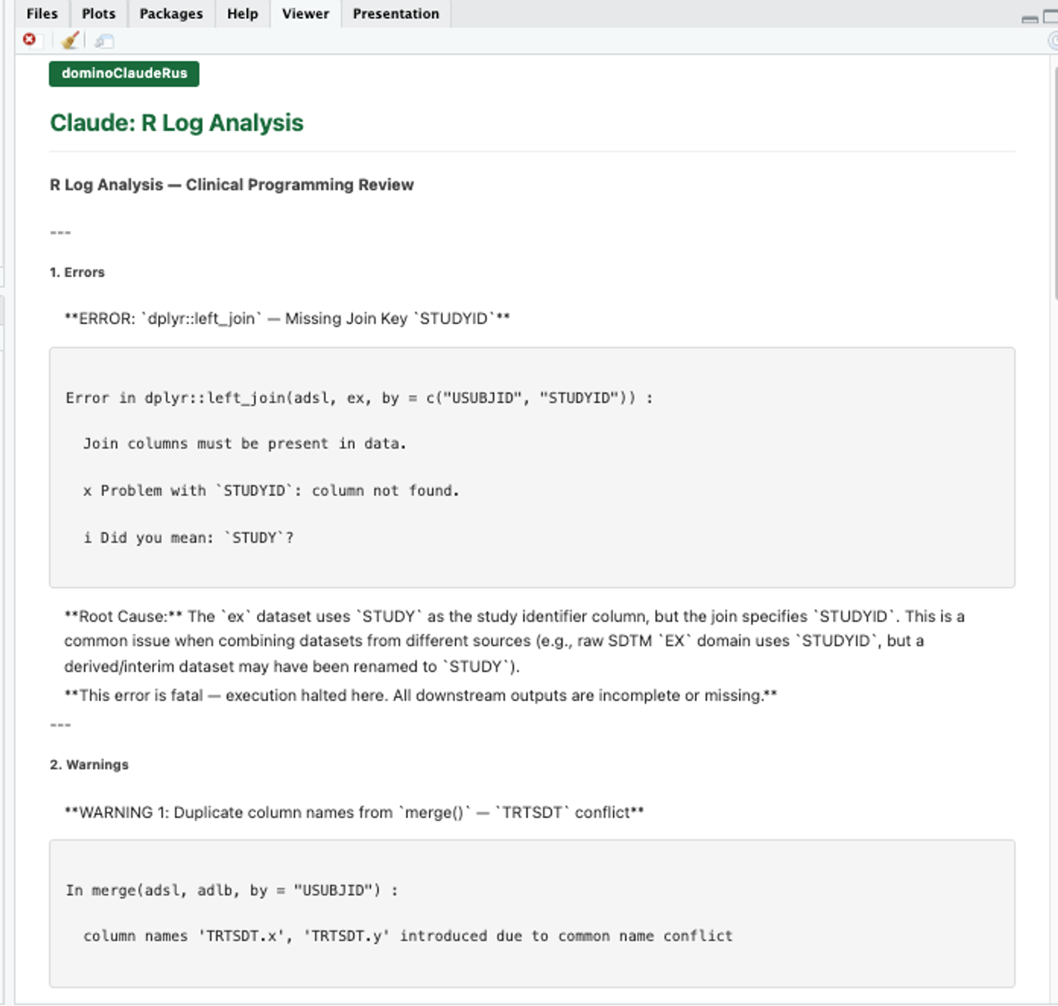Maximize the viewer pane

click(x=1050, y=16)
